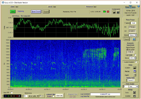The width and height of the screenshot is (141, 99).
Task: Click the Replay file icon
Action: (x=135, y=71)
